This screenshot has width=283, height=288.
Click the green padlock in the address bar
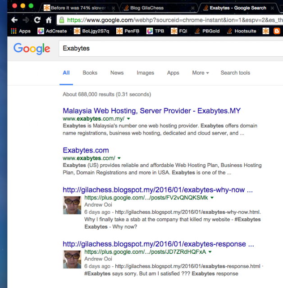pyautogui.click(x=62, y=20)
